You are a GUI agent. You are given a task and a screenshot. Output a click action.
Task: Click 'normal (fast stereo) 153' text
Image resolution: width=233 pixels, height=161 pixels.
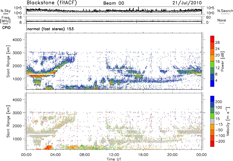pyautogui.click(x=50, y=29)
